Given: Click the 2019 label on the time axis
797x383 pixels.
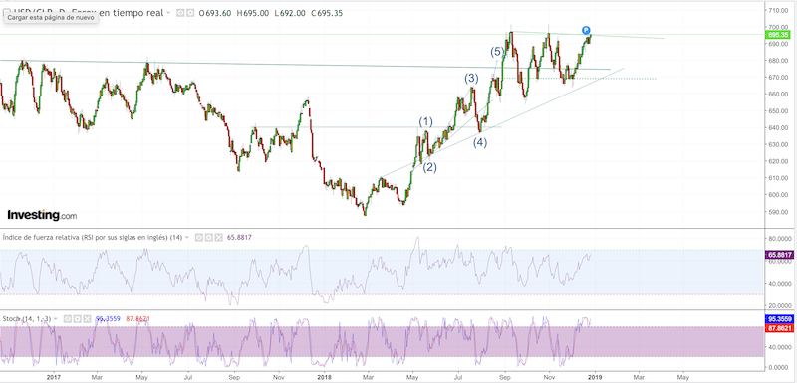Looking at the screenshot, I should pyautogui.click(x=595, y=377).
